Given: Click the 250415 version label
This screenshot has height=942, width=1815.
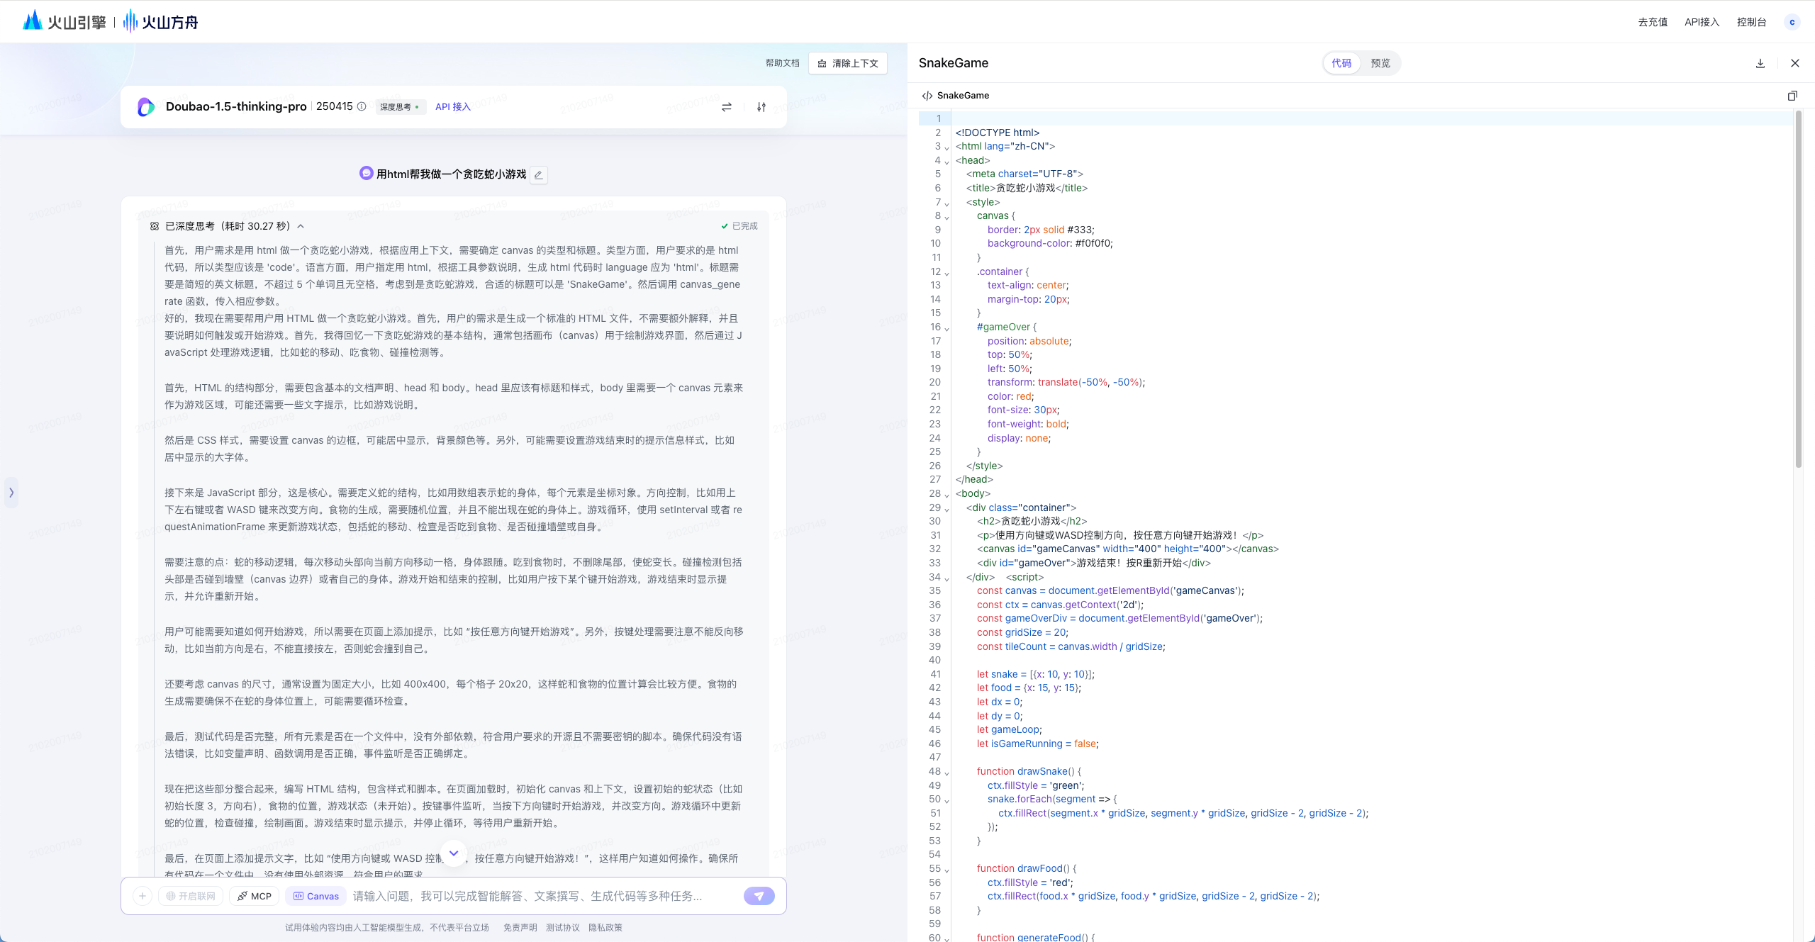Looking at the screenshot, I should pos(334,106).
